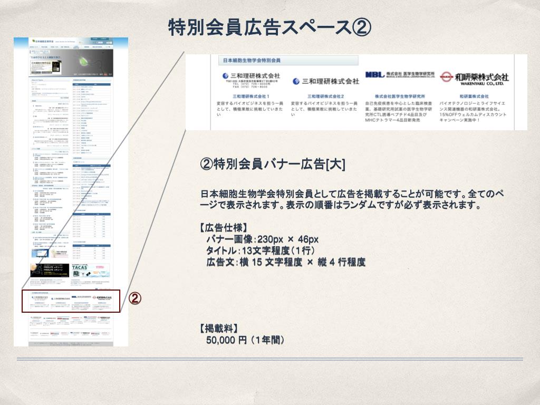Open the 三和理研株式会社1 title link
Viewport: 540px width, 405px height.
click(x=251, y=97)
